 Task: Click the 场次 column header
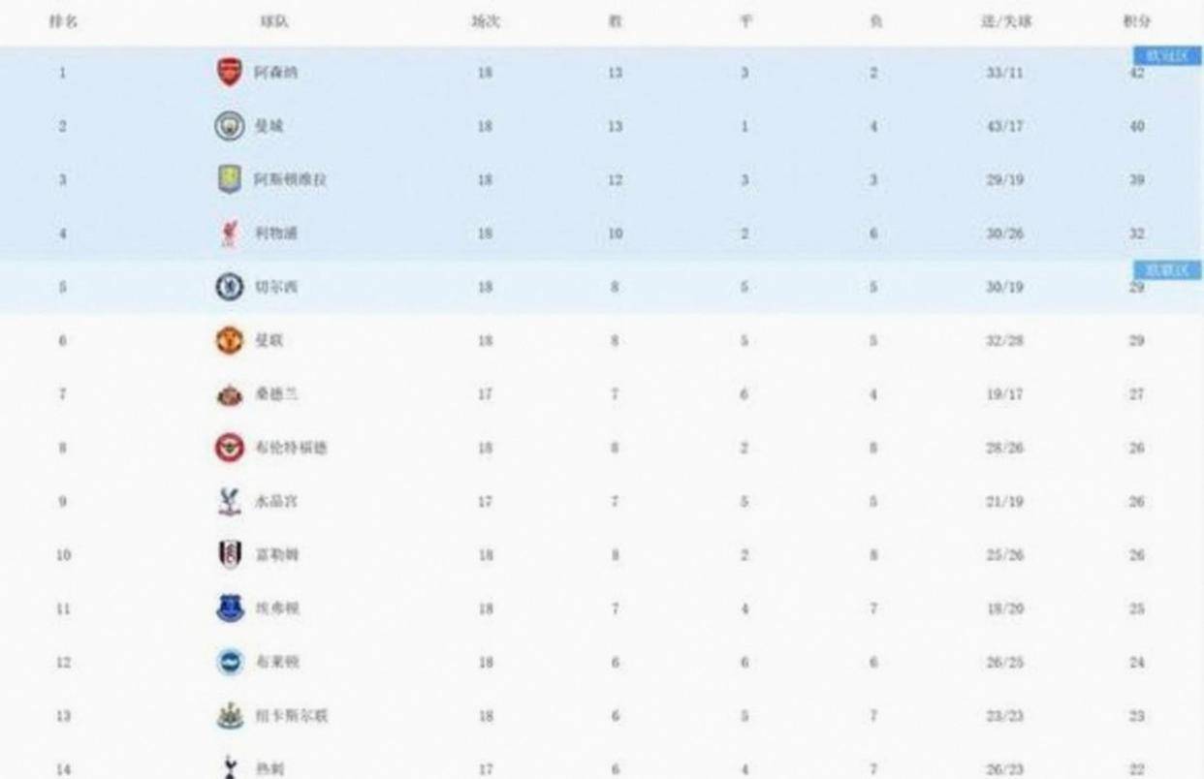coord(485,21)
